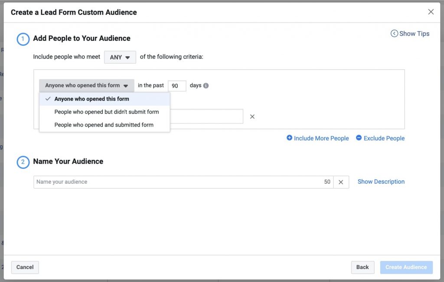Click the minus icon for Exclude People
The width and height of the screenshot is (444, 282).
point(359,138)
